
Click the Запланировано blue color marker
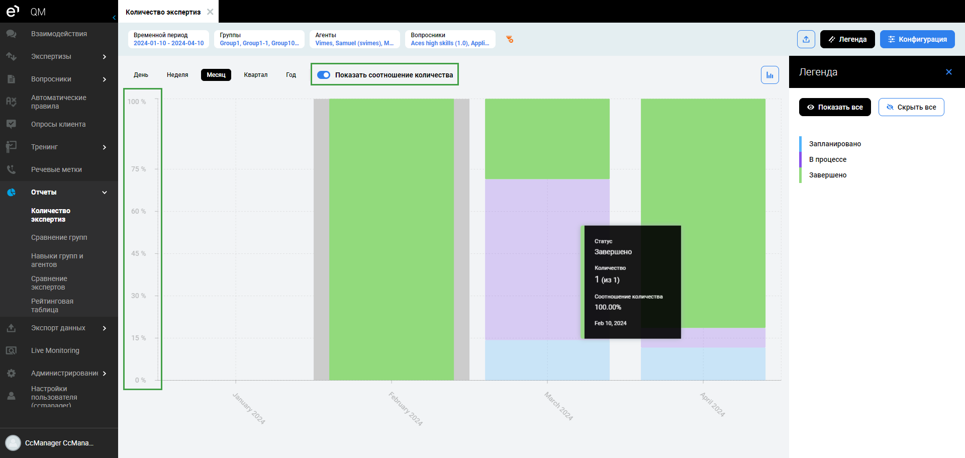coord(800,144)
